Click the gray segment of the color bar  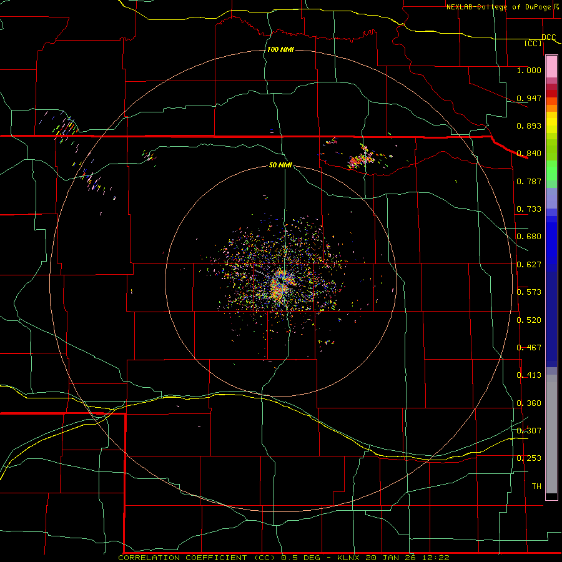pos(551,434)
